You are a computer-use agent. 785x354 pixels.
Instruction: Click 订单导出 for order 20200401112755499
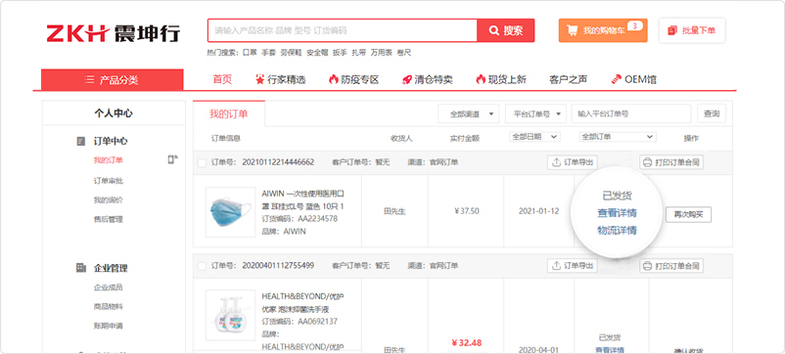tap(573, 266)
